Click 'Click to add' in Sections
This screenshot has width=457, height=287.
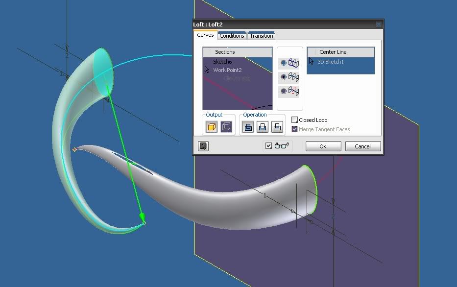point(237,78)
